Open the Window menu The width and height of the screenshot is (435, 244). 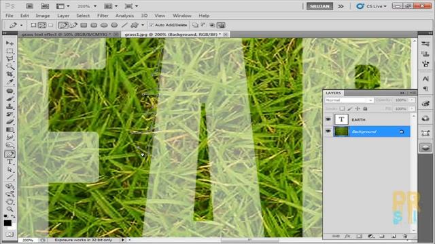point(182,16)
